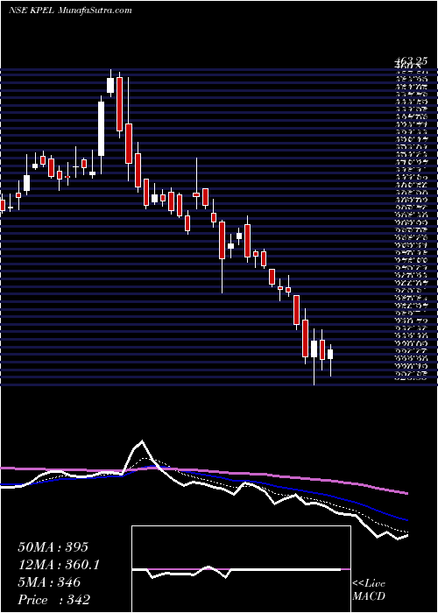Click inside the MACD indicator panel
Image resolution: width=438 pixels, height=613 pixels.
[x=241, y=569]
